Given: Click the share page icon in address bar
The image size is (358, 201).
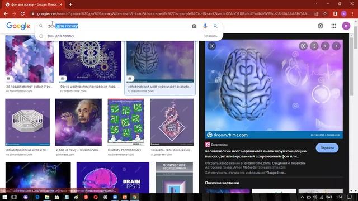Looking at the screenshot, I should pos(317,13).
